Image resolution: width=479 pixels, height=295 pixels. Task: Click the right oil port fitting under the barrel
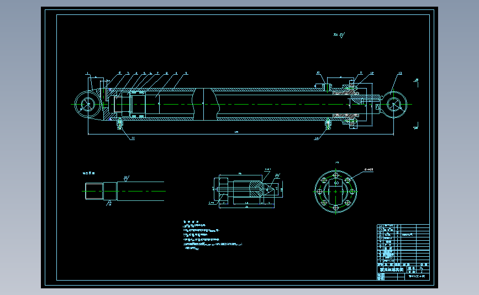point(328,124)
